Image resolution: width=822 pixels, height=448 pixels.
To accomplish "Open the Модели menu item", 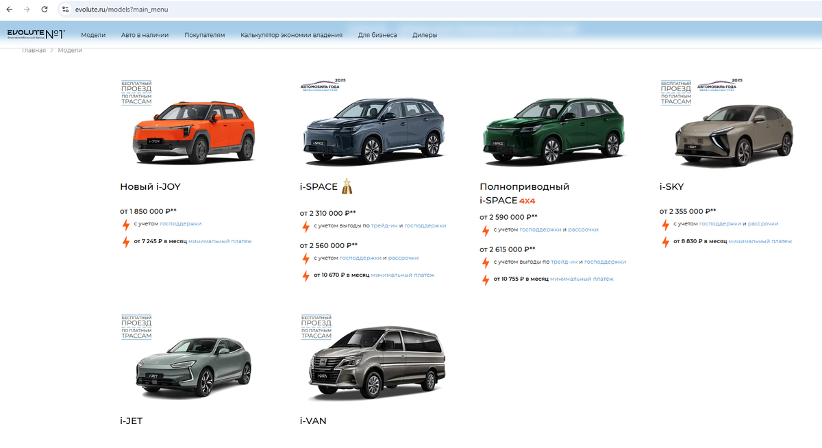I will 93,35.
